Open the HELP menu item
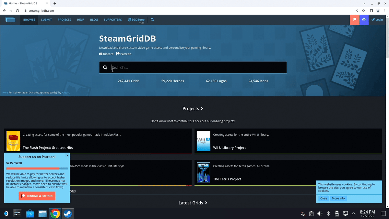Image resolution: width=389 pixels, height=219 pixels. pyautogui.click(x=80, y=20)
